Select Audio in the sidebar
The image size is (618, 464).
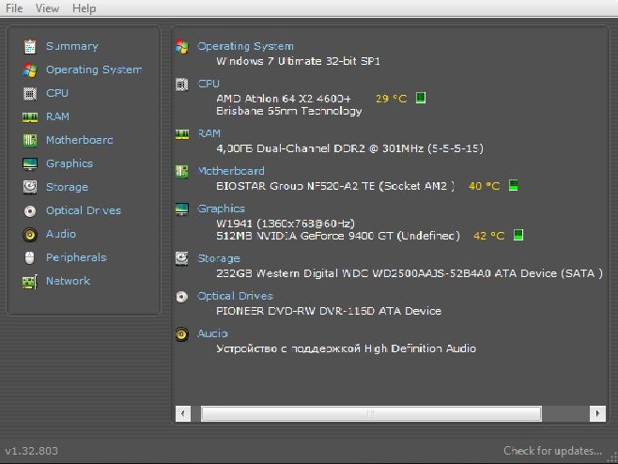click(x=61, y=234)
